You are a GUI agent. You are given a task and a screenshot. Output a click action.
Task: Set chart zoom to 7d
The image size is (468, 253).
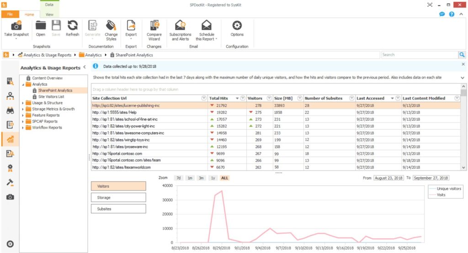(x=179, y=178)
